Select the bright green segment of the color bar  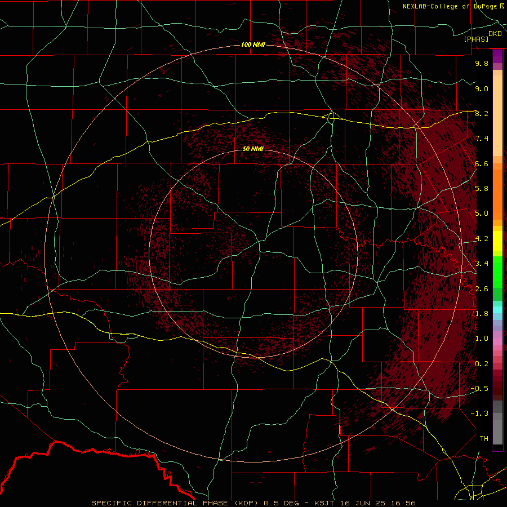pos(497,272)
